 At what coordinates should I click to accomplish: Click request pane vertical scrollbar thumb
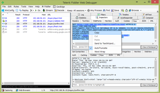click(x=155, y=33)
